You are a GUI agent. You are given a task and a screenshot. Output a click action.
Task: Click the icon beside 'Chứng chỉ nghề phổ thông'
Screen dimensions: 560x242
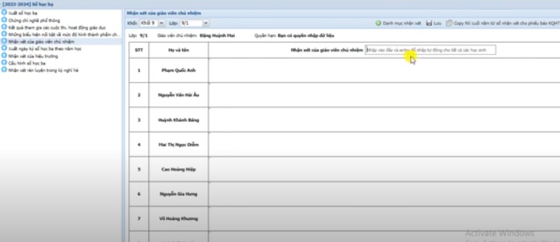4,19
